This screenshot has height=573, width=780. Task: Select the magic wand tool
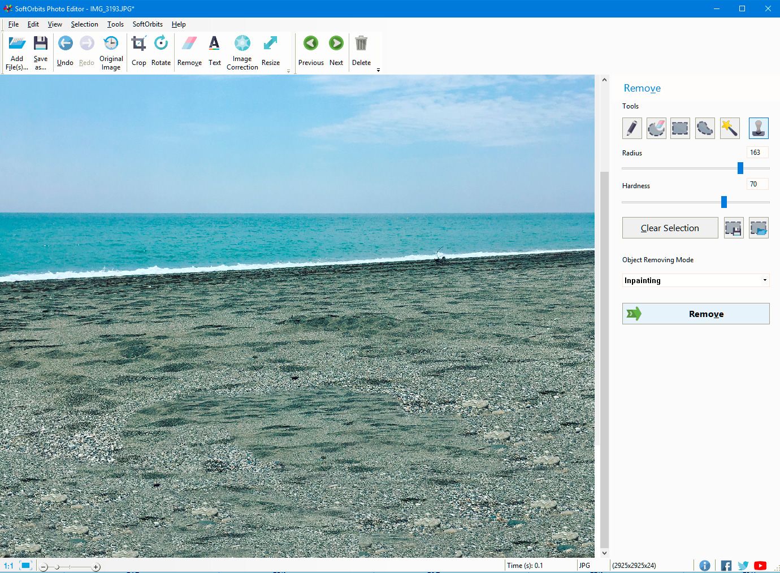click(730, 128)
